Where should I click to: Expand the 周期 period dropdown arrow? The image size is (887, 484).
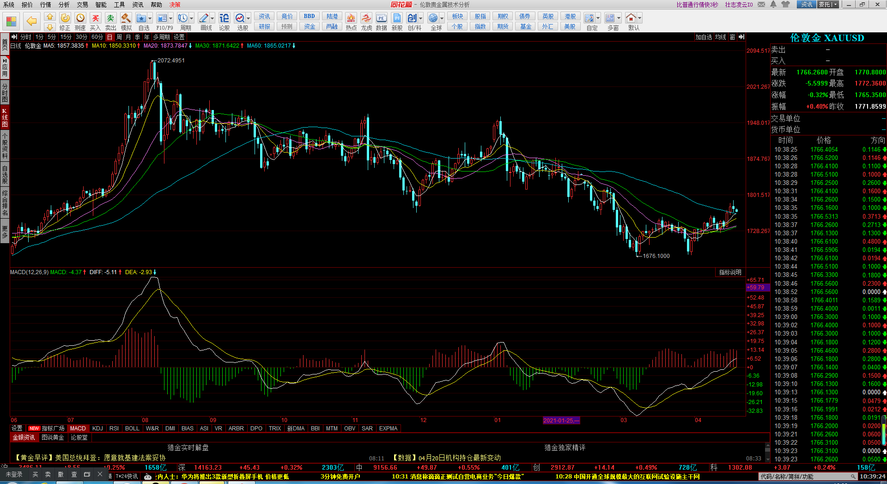(192, 18)
